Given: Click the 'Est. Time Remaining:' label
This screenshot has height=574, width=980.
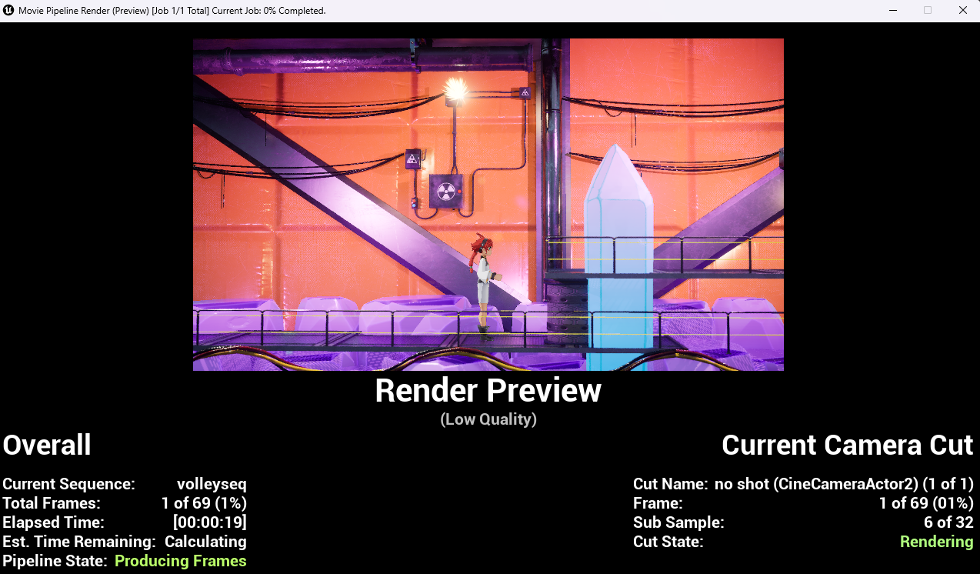Looking at the screenshot, I should click(x=79, y=542).
